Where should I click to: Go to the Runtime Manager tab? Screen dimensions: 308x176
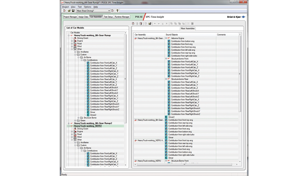122,17
